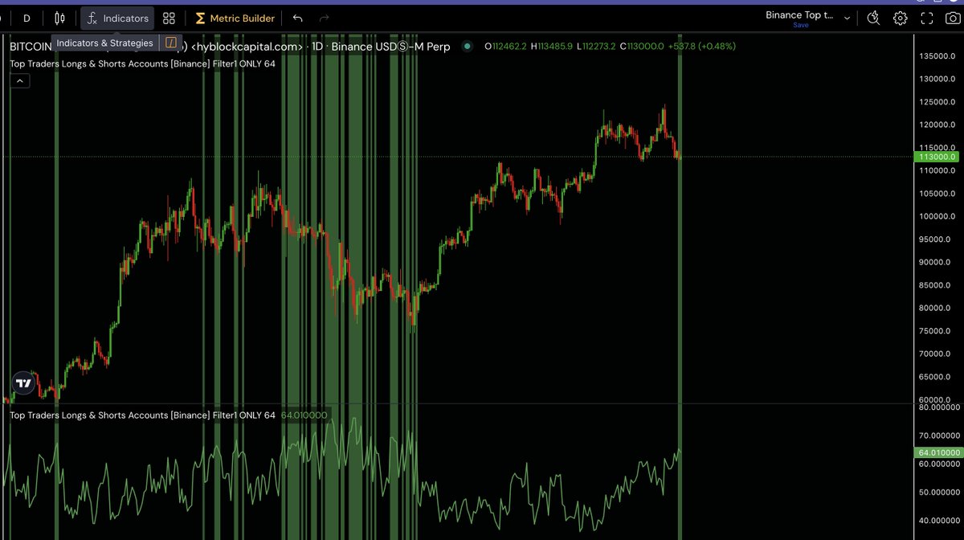The image size is (964, 540).
Task: Open the Indicators menu
Action: pyautogui.click(x=117, y=18)
